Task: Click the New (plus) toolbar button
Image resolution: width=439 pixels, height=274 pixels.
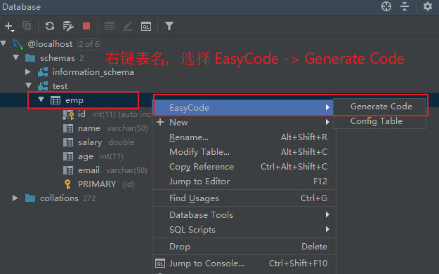Action: (x=10, y=27)
